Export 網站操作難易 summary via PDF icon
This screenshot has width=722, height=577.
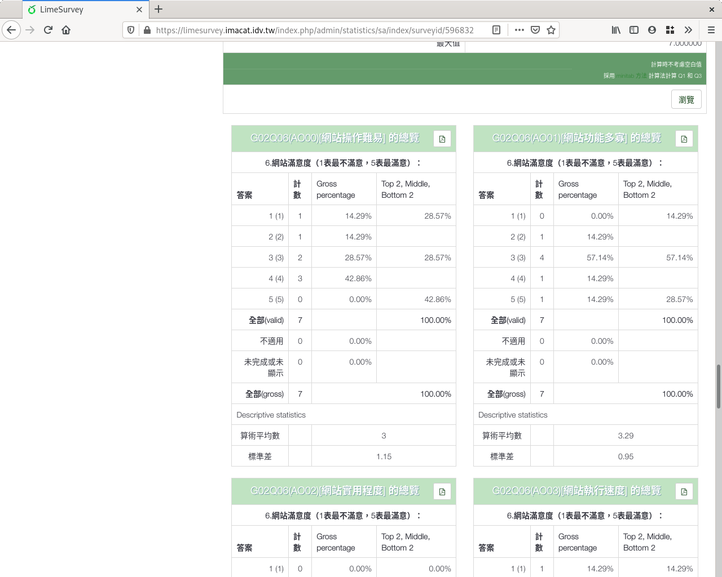442,139
